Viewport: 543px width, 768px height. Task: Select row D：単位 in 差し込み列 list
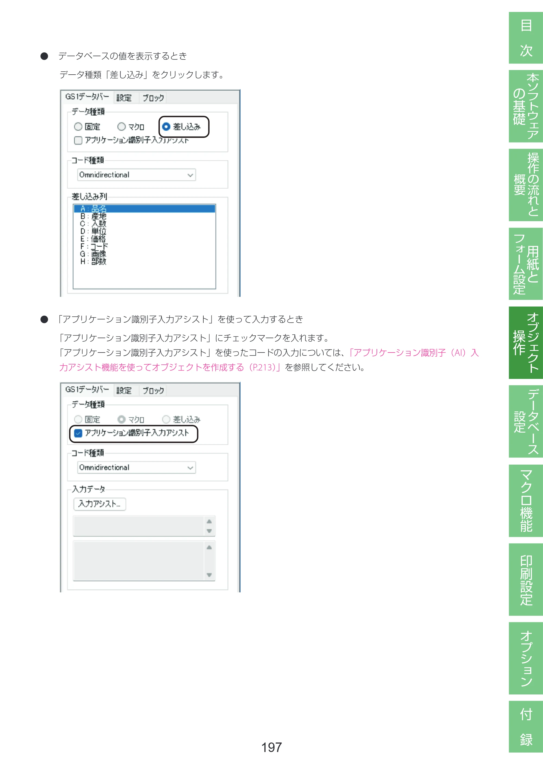click(x=144, y=231)
